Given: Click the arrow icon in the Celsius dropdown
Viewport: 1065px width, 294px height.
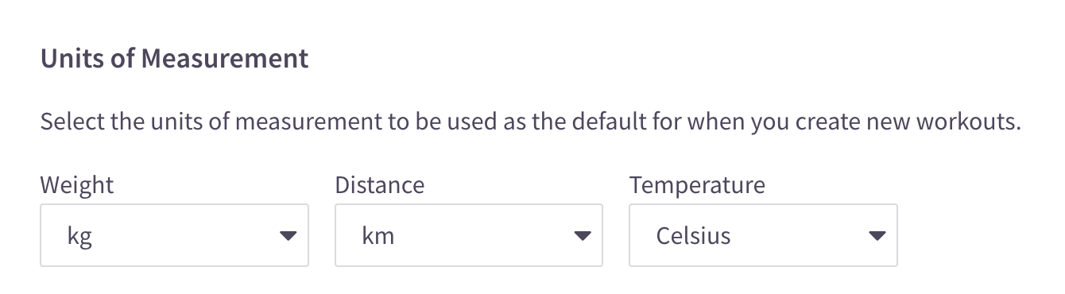Looking at the screenshot, I should pyautogui.click(x=877, y=236).
